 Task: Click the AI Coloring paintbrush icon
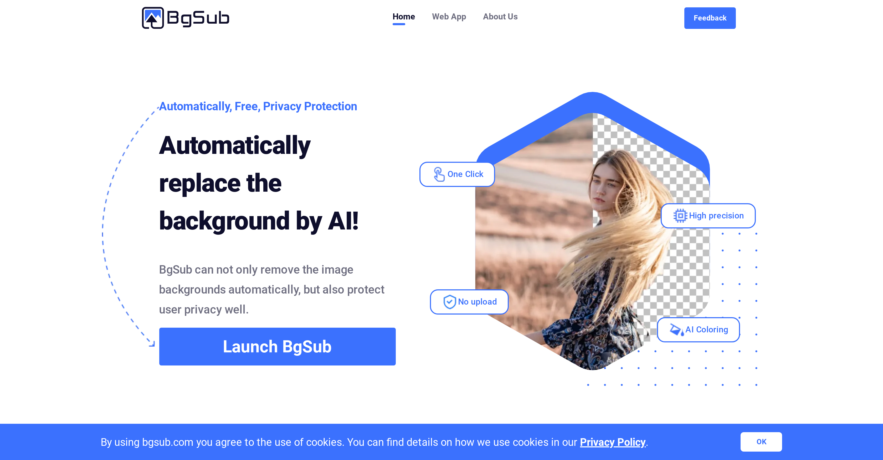point(677,330)
